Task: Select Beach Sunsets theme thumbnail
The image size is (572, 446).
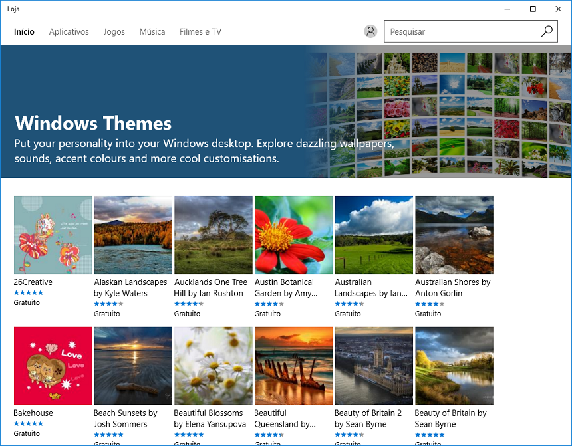Action: (x=133, y=366)
